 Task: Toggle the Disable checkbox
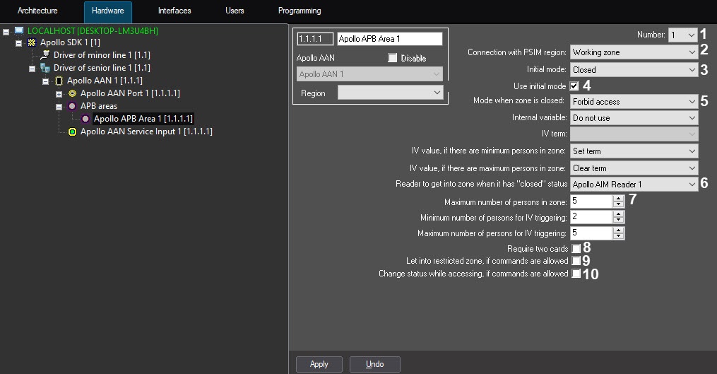392,58
